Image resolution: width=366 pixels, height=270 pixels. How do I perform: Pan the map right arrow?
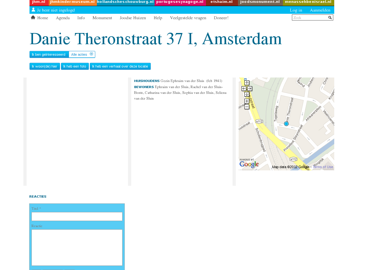(x=250, y=89)
